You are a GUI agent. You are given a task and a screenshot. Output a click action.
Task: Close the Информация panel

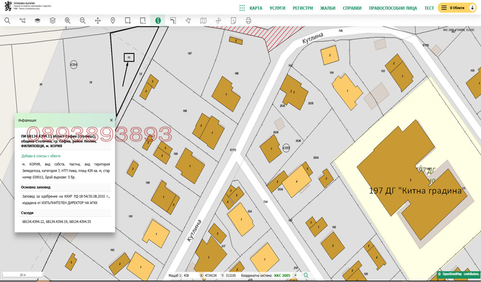pos(111,120)
